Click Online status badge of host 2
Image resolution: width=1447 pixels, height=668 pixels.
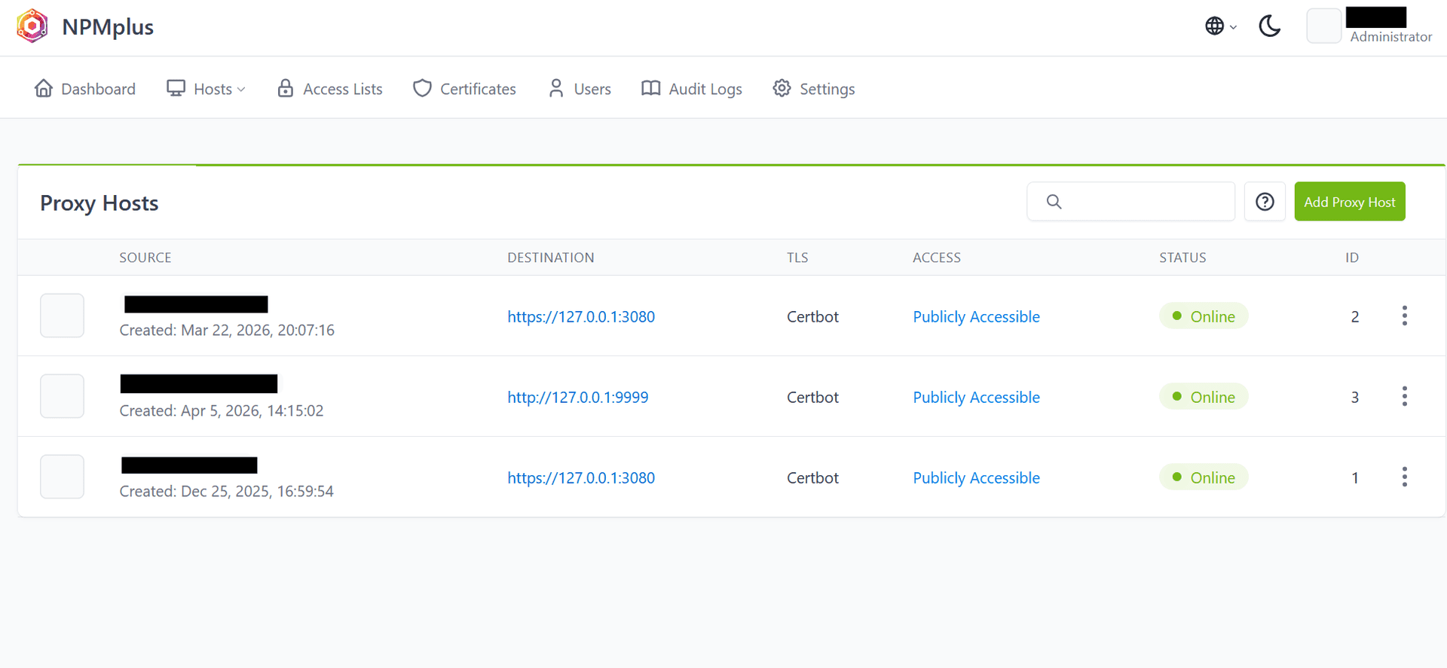1204,316
